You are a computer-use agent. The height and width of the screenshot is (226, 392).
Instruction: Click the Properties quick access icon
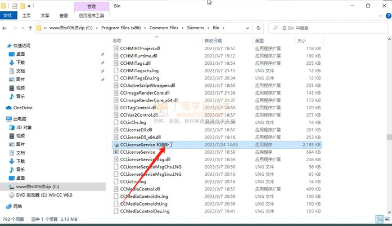(15, 6)
